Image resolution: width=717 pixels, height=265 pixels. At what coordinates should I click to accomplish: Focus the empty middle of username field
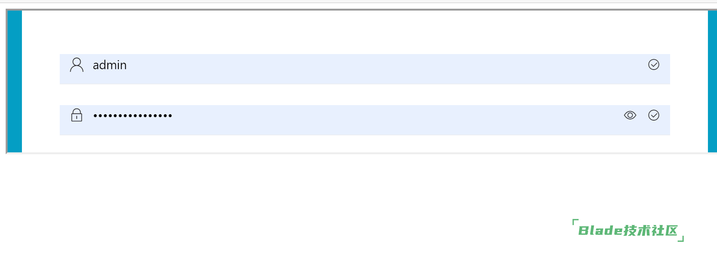pyautogui.click(x=363, y=69)
